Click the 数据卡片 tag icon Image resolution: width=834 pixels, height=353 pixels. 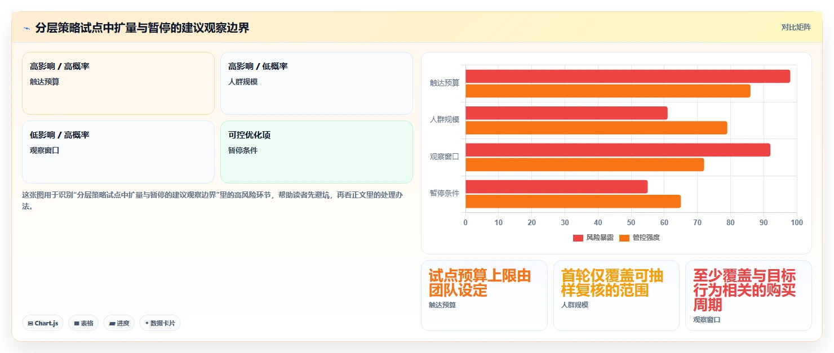pos(147,323)
